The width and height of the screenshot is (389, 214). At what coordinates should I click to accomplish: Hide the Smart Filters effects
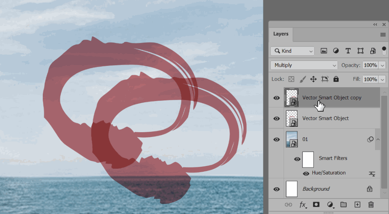pyautogui.click(x=297, y=159)
